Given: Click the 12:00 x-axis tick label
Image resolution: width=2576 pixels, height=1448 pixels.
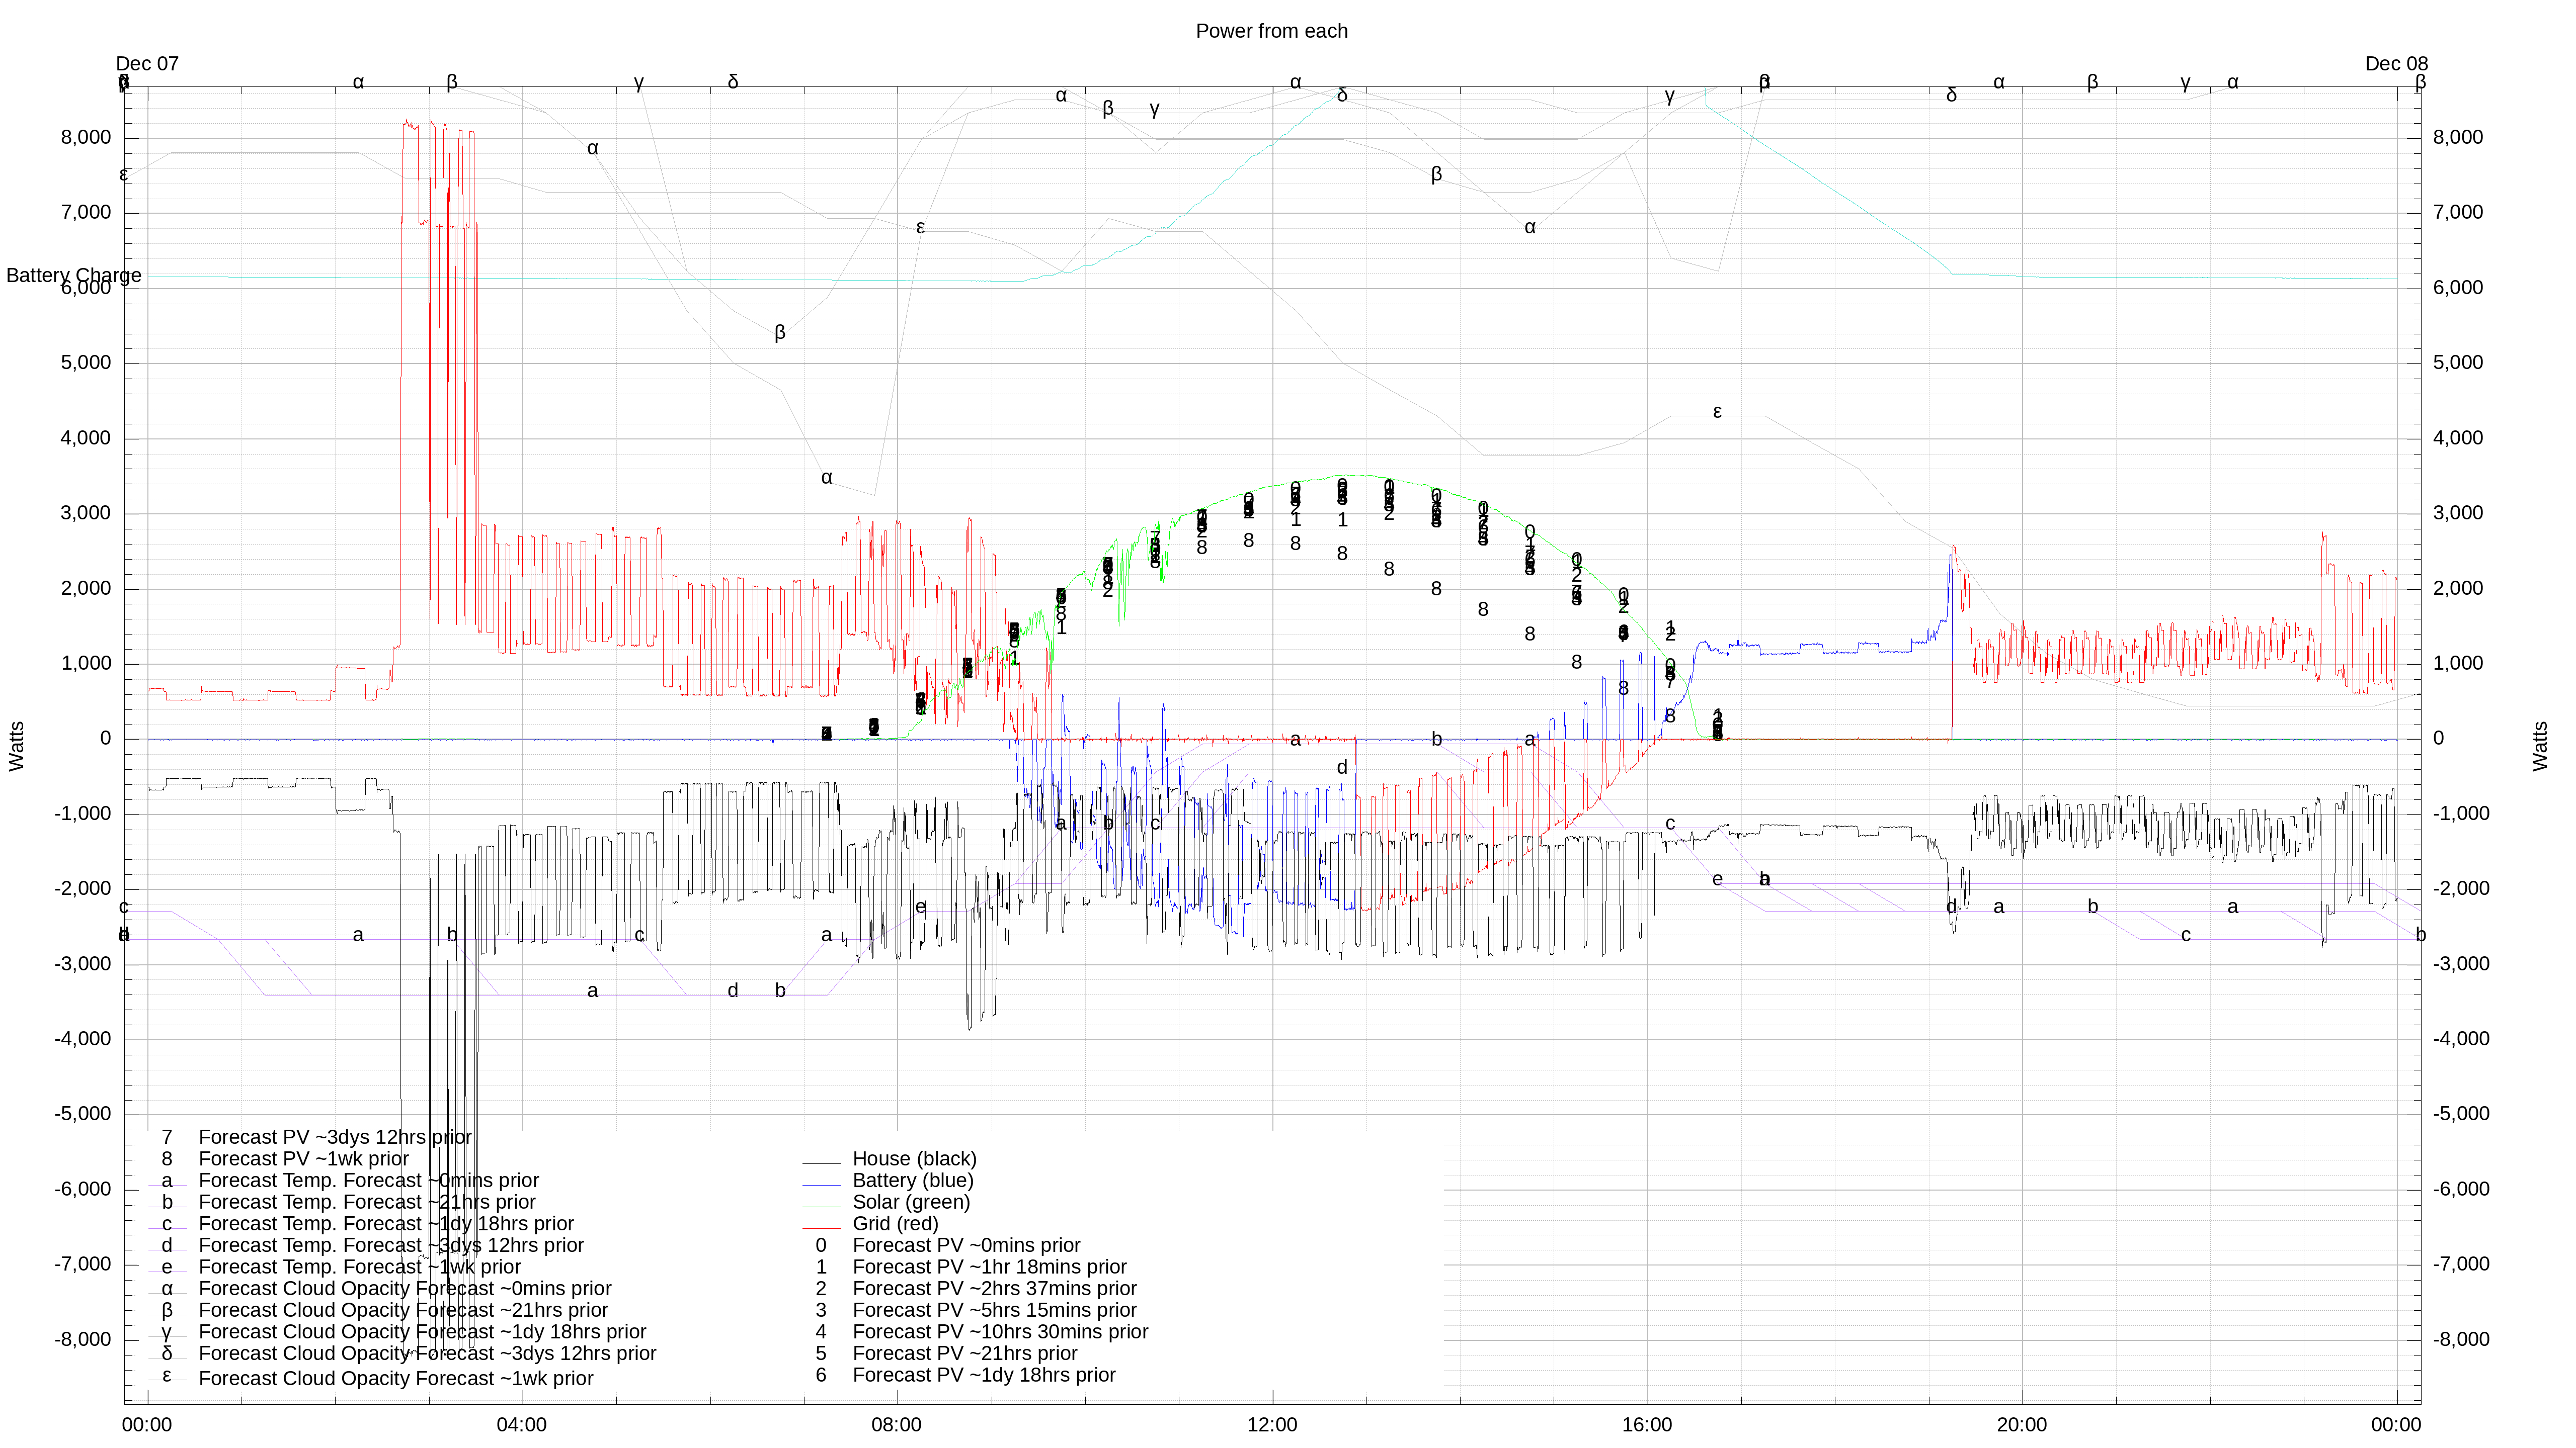Looking at the screenshot, I should tap(1272, 1425).
